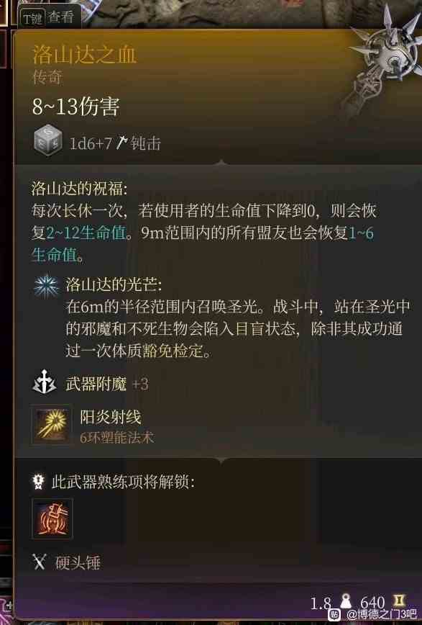Click the damage dice icon beside 1d6+7
Viewport: 422px width, 625px height.
pyautogui.click(x=47, y=141)
